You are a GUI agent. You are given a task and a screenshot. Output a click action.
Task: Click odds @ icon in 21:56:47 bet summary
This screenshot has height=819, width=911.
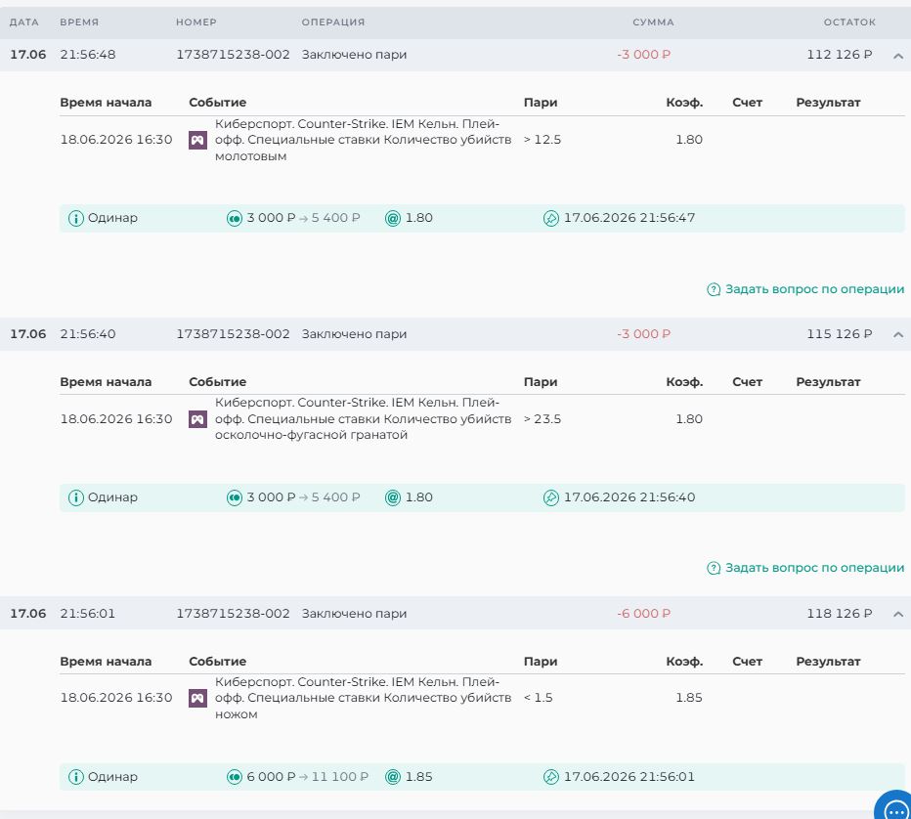393,218
